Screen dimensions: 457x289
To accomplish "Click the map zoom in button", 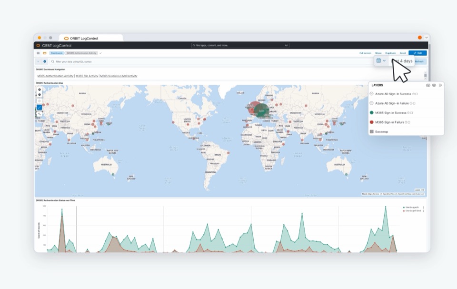I will pyautogui.click(x=40, y=90).
